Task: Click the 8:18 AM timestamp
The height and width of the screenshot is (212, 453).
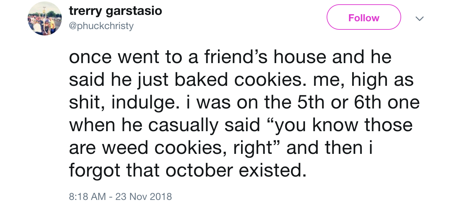Action: tap(82, 196)
